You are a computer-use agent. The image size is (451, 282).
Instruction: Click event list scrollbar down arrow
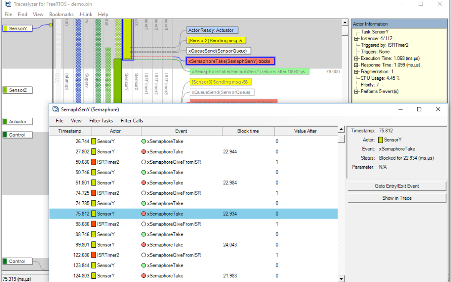click(x=341, y=279)
